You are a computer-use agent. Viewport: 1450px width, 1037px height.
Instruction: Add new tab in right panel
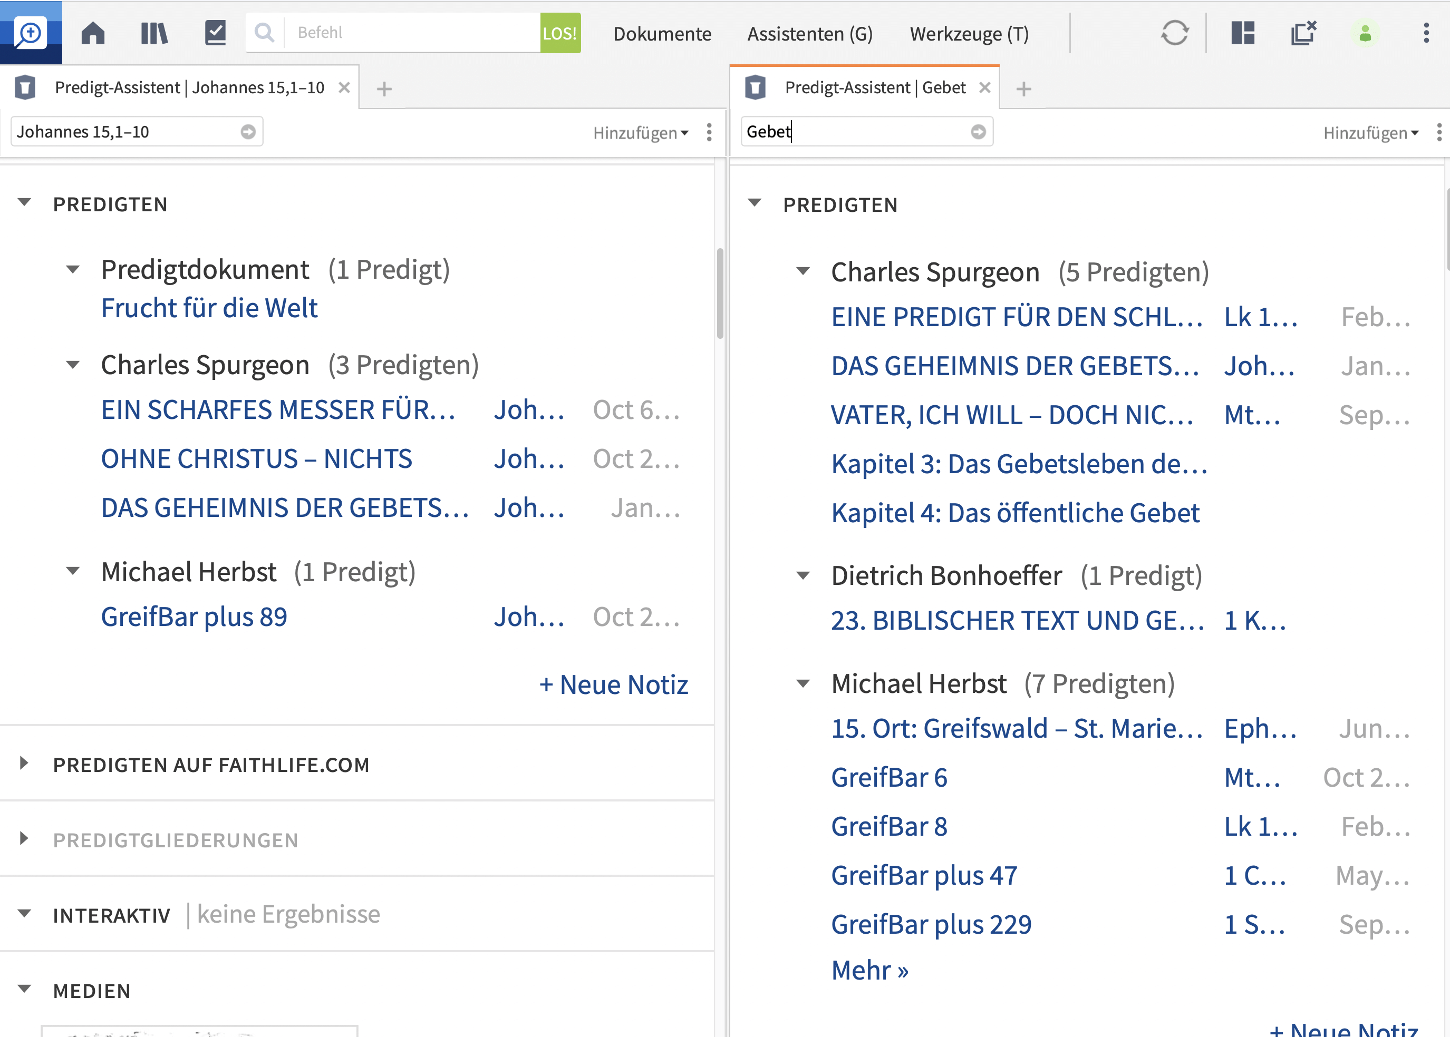click(x=1023, y=89)
